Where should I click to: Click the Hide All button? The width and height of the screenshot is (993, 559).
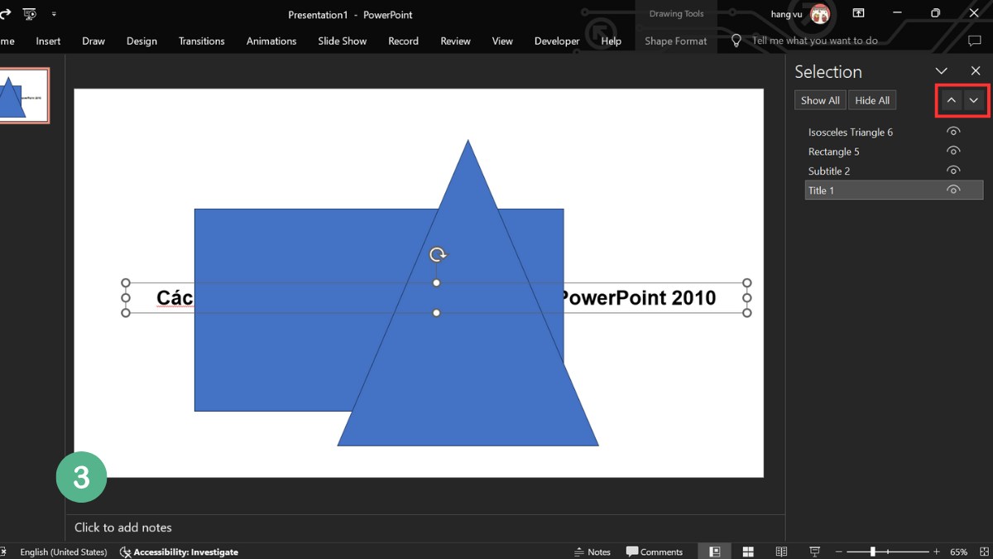coord(872,100)
